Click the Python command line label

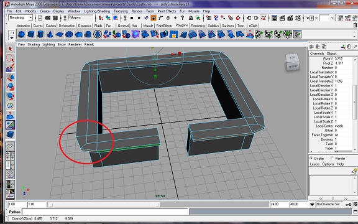pyautogui.click(x=15, y=212)
